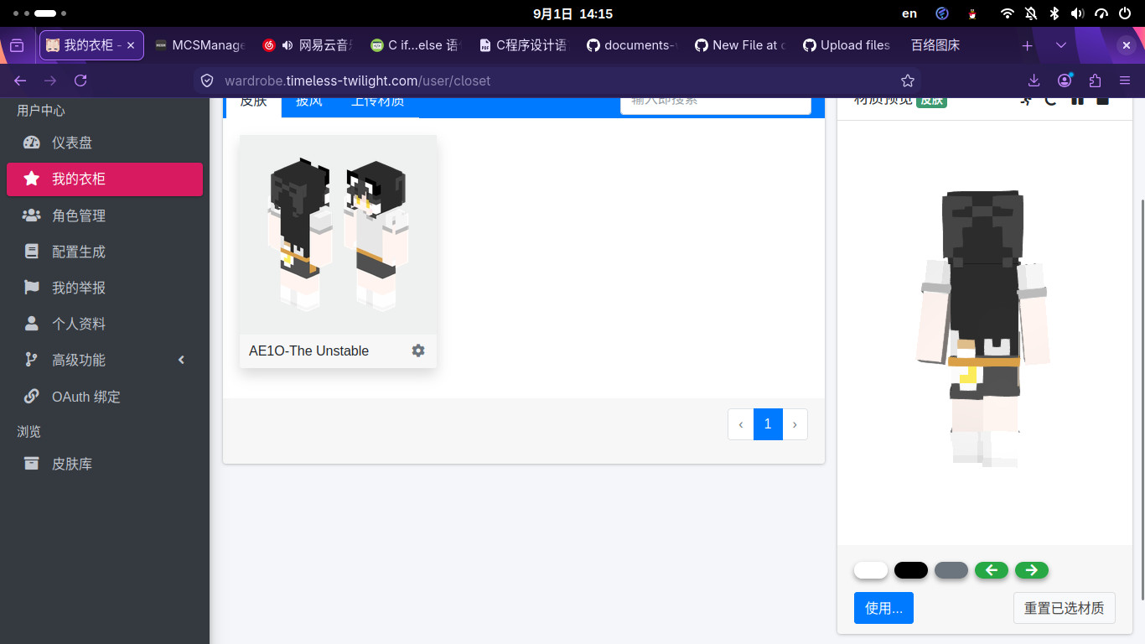Select the AE1O-The Unstable skin thumbnail
1145x644 pixels.
coord(338,235)
